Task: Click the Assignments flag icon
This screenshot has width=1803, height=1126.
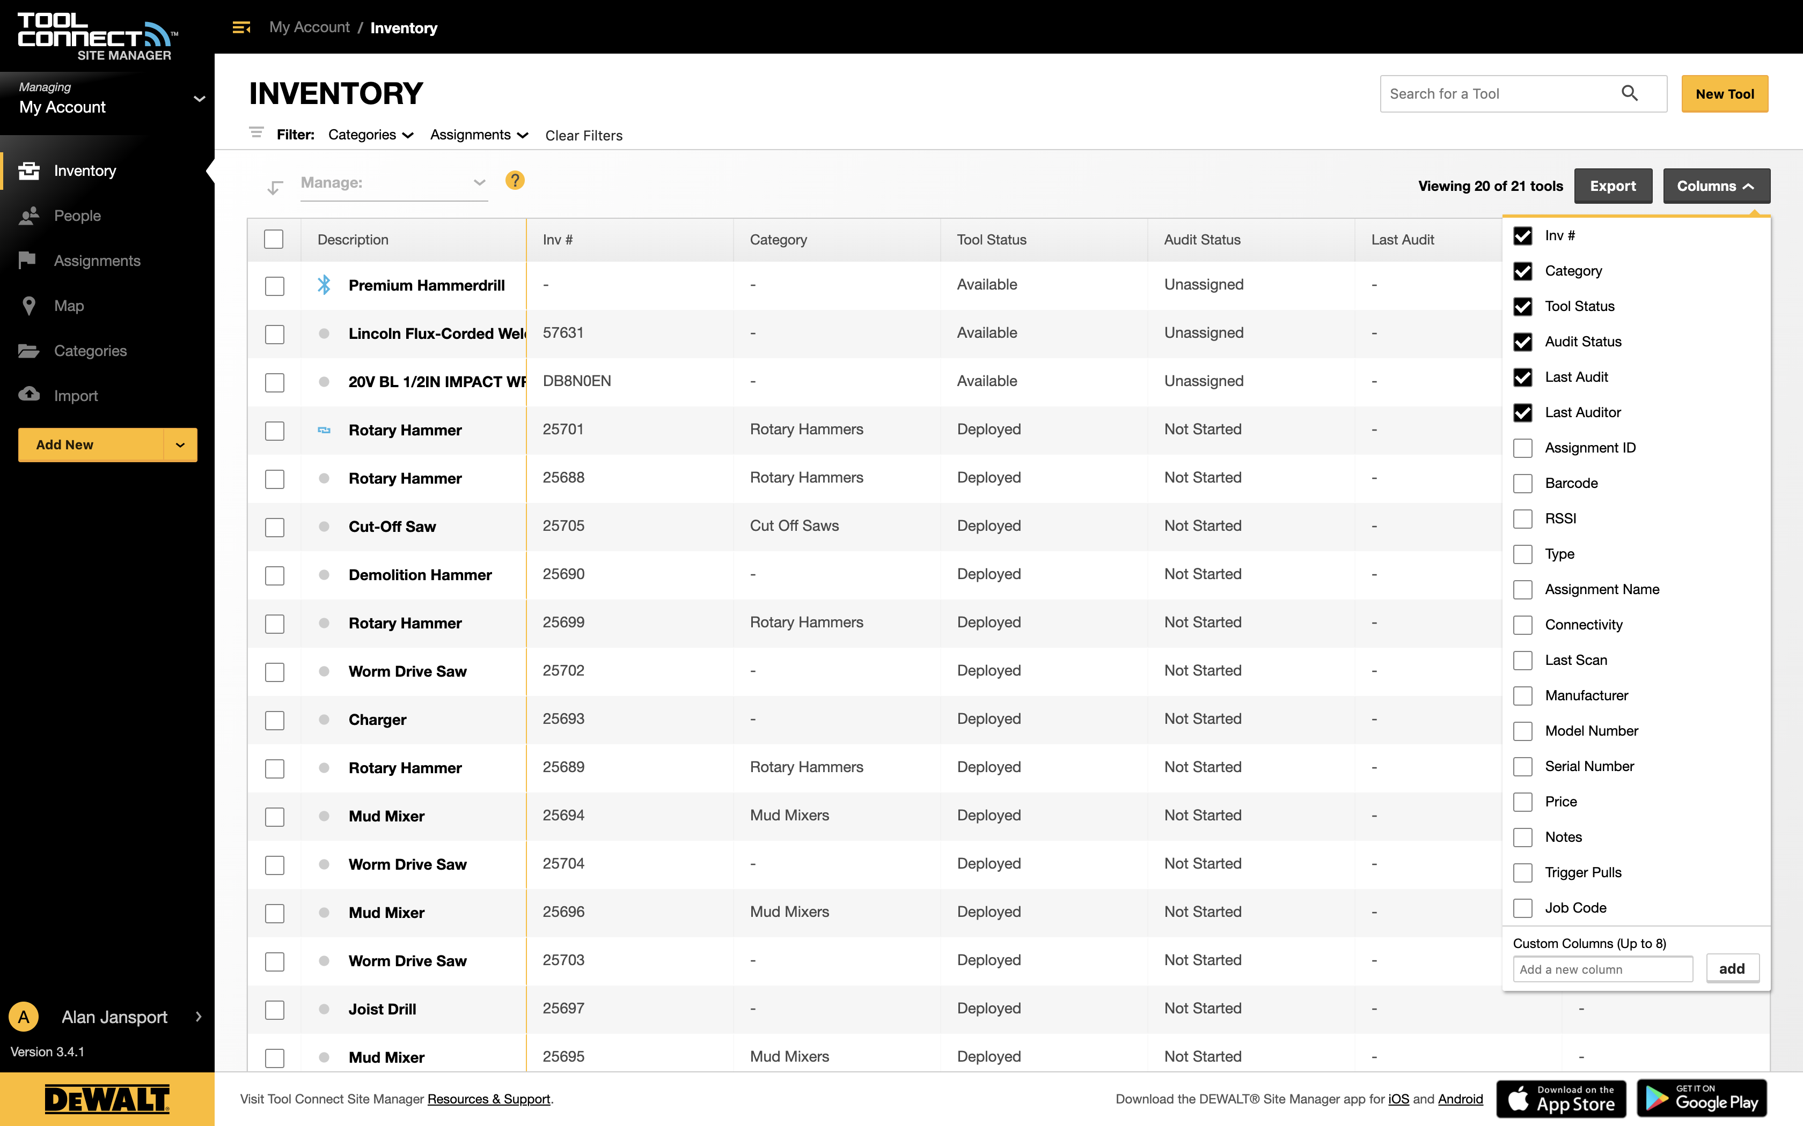Action: [27, 260]
